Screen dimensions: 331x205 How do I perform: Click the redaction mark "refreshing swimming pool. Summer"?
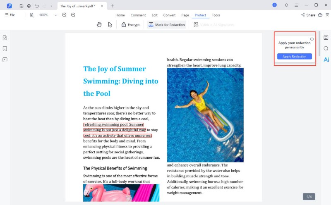pos(113,124)
